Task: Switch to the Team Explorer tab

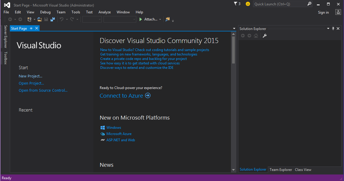Action: tap(281, 170)
